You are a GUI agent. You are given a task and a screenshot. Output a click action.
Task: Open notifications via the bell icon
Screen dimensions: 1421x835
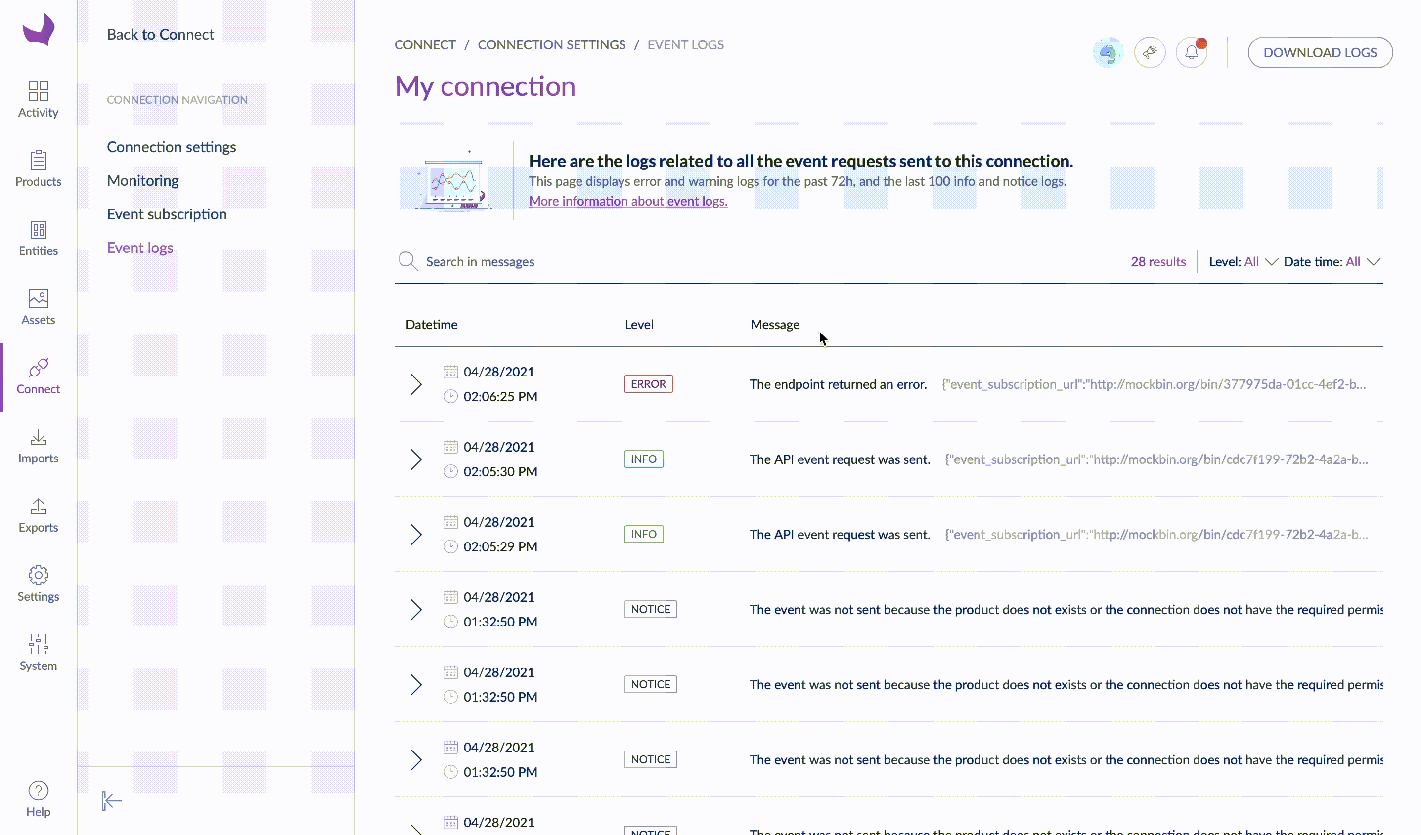click(x=1192, y=52)
